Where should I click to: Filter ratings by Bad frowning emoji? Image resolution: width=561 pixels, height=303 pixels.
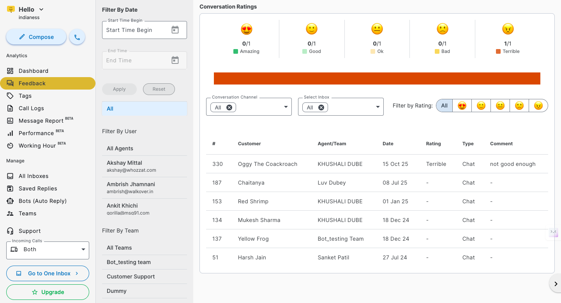(519, 106)
